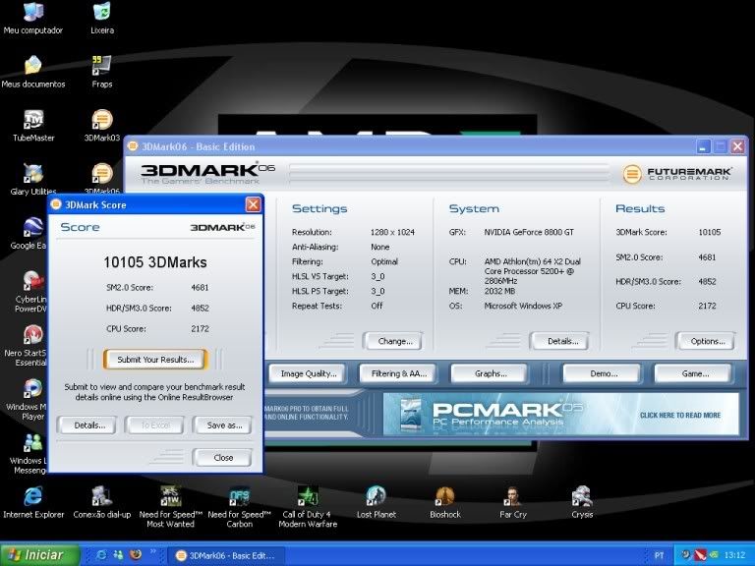Start the Demo button
Image resolution: width=755 pixels, height=566 pixels.
coord(603,373)
